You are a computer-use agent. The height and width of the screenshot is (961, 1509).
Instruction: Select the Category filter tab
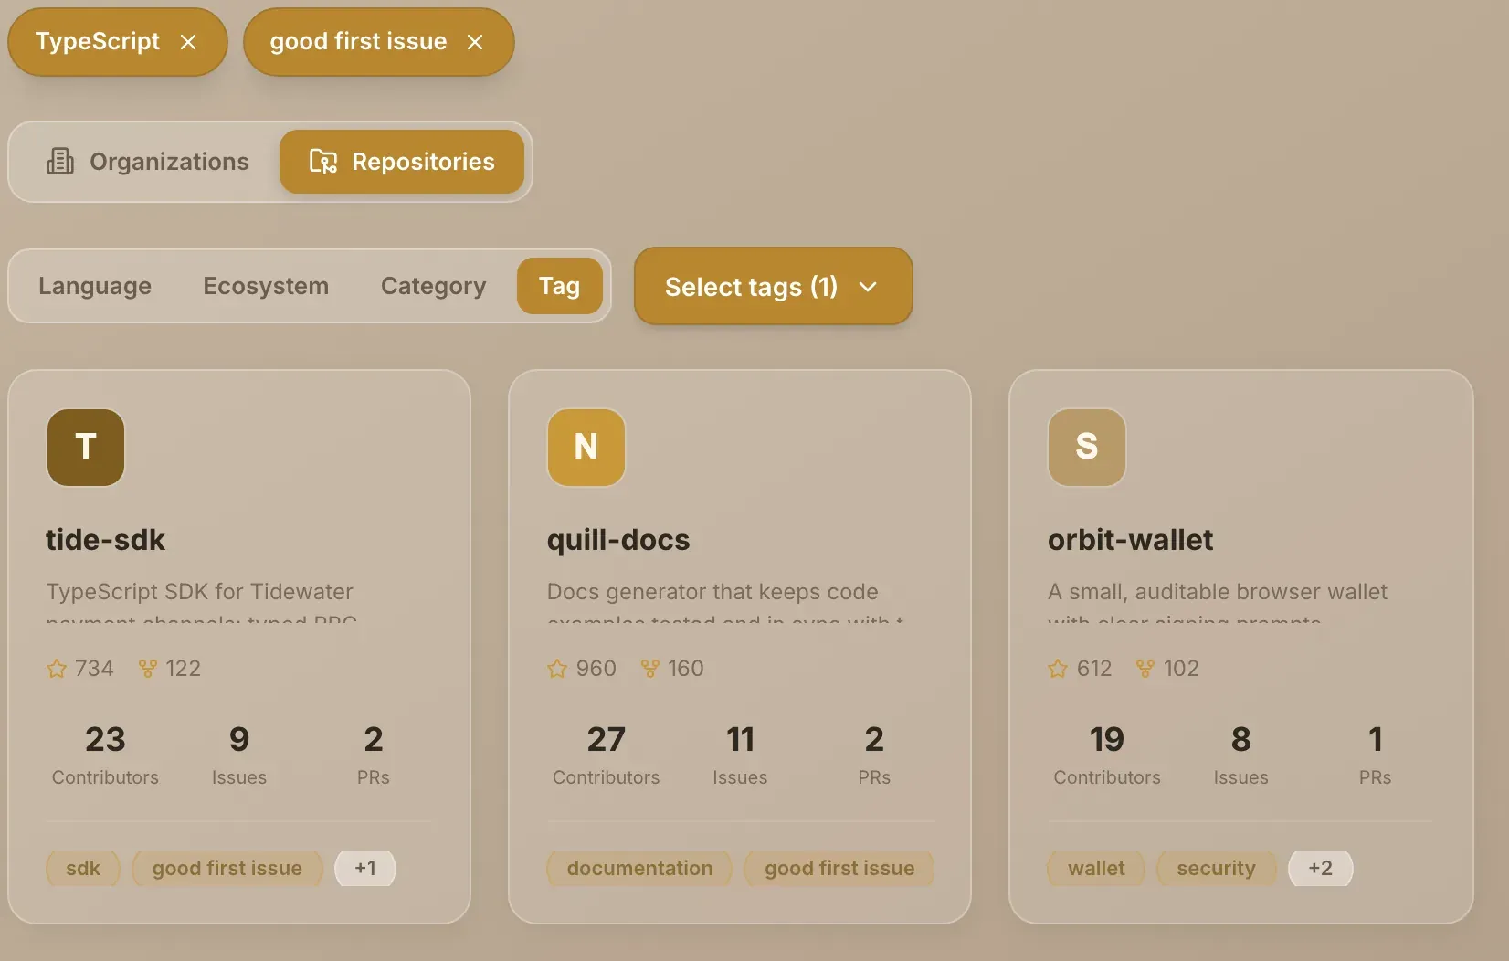(x=433, y=286)
